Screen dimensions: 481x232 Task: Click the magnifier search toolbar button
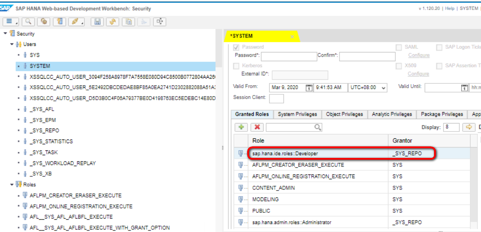(x=28, y=21)
